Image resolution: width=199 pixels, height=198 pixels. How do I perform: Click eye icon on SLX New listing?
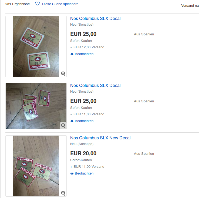click(x=72, y=173)
